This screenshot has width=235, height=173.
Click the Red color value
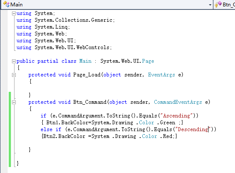[x=167, y=136]
